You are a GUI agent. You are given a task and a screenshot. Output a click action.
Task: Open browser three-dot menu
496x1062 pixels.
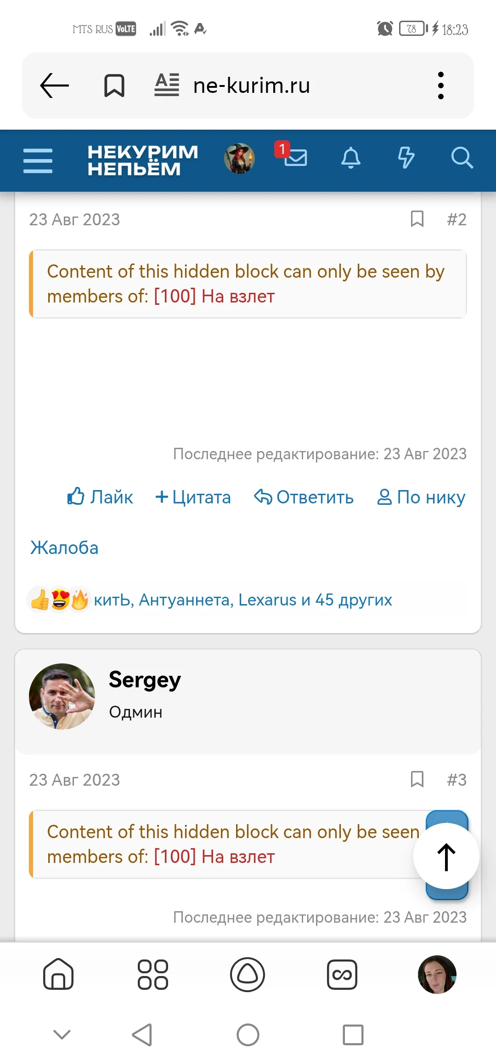point(440,86)
